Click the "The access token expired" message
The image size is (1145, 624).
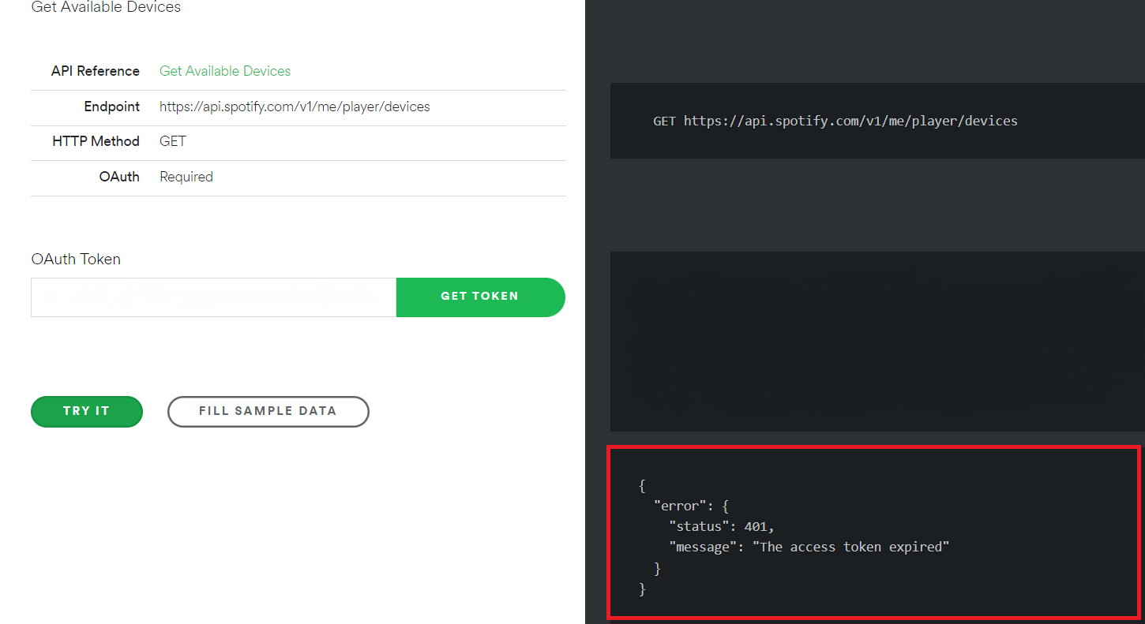(x=850, y=547)
